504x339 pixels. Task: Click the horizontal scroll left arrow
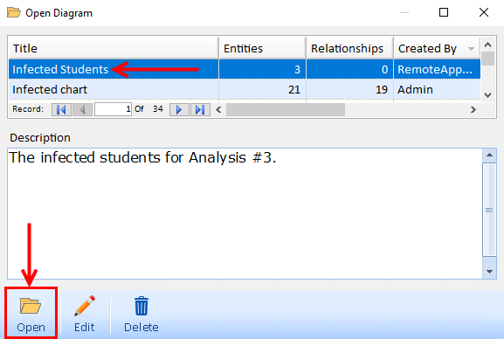pos(218,110)
